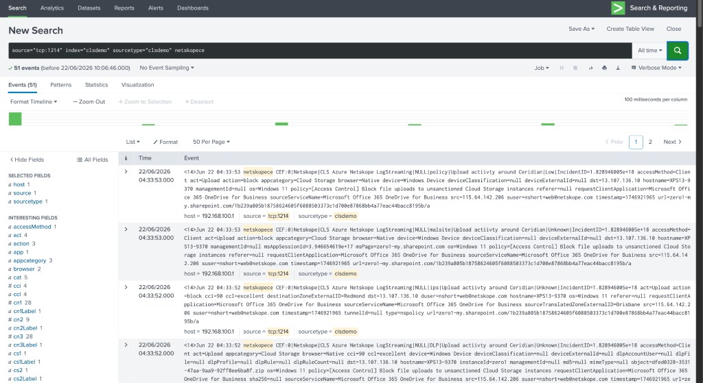
Task: Open No Event Sampling dropdown
Action: tap(167, 68)
